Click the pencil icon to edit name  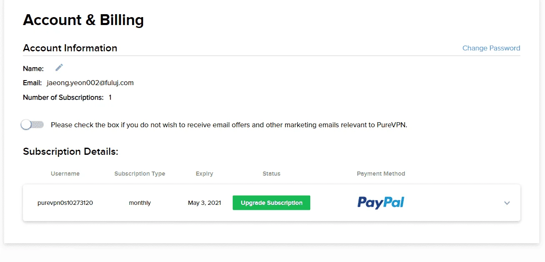click(x=59, y=68)
